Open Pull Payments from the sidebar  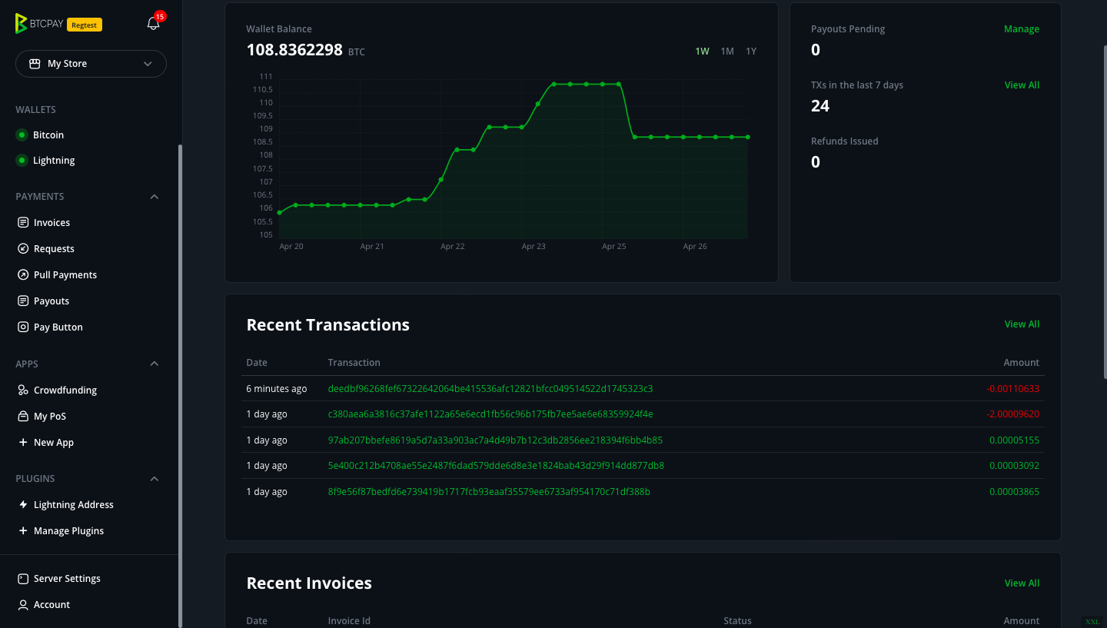click(23, 274)
